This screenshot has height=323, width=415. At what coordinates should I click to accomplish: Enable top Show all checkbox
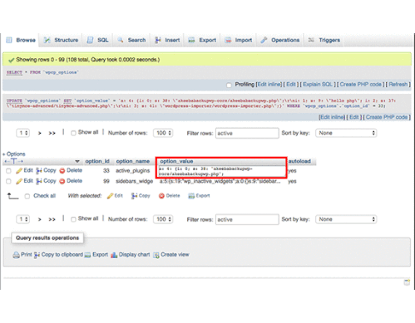point(73,134)
